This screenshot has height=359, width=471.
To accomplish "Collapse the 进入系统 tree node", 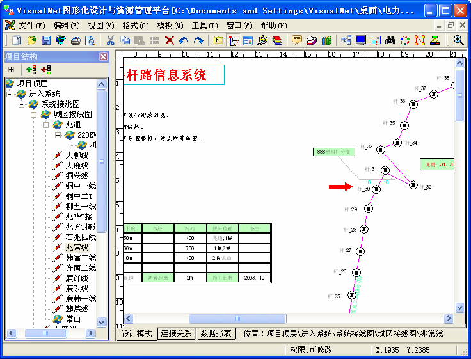I will 10,94.
